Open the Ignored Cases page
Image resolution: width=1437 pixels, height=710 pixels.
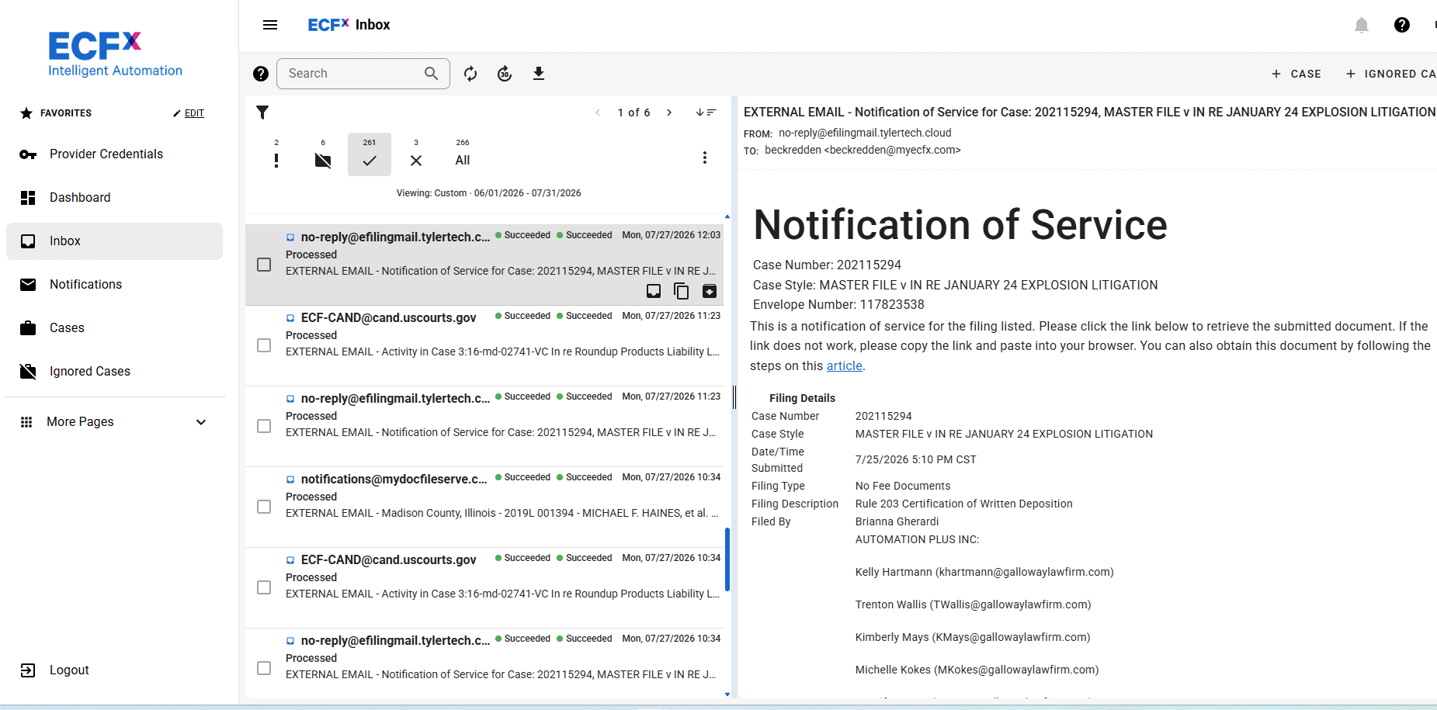115,372
